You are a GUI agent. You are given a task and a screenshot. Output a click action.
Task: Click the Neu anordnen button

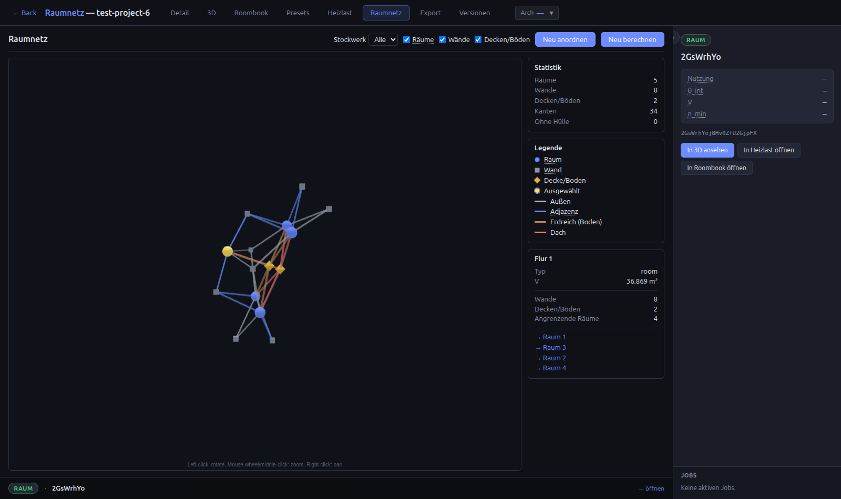point(565,39)
